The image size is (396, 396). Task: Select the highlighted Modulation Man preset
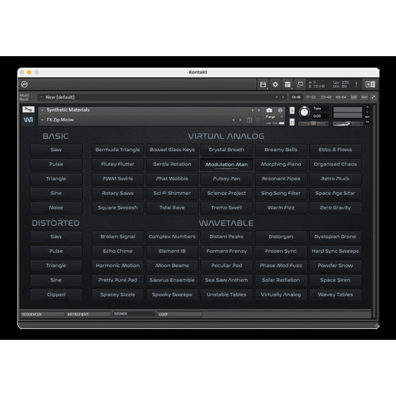pyautogui.click(x=227, y=164)
